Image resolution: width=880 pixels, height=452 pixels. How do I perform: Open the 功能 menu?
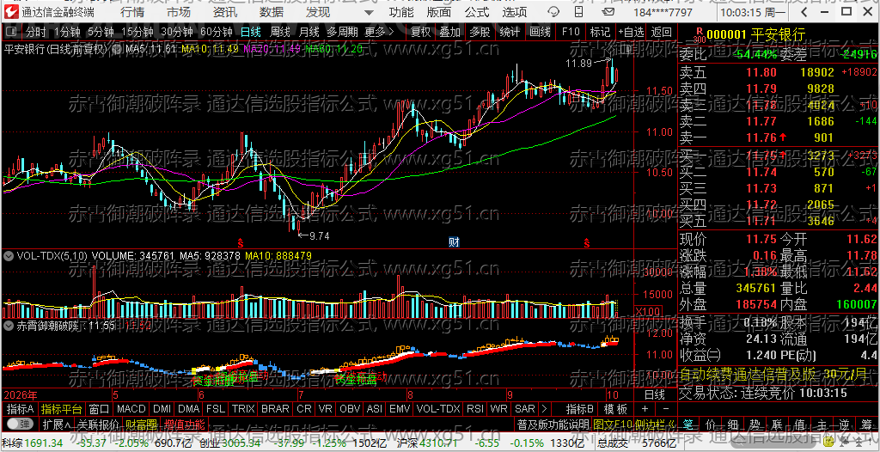[x=402, y=12]
